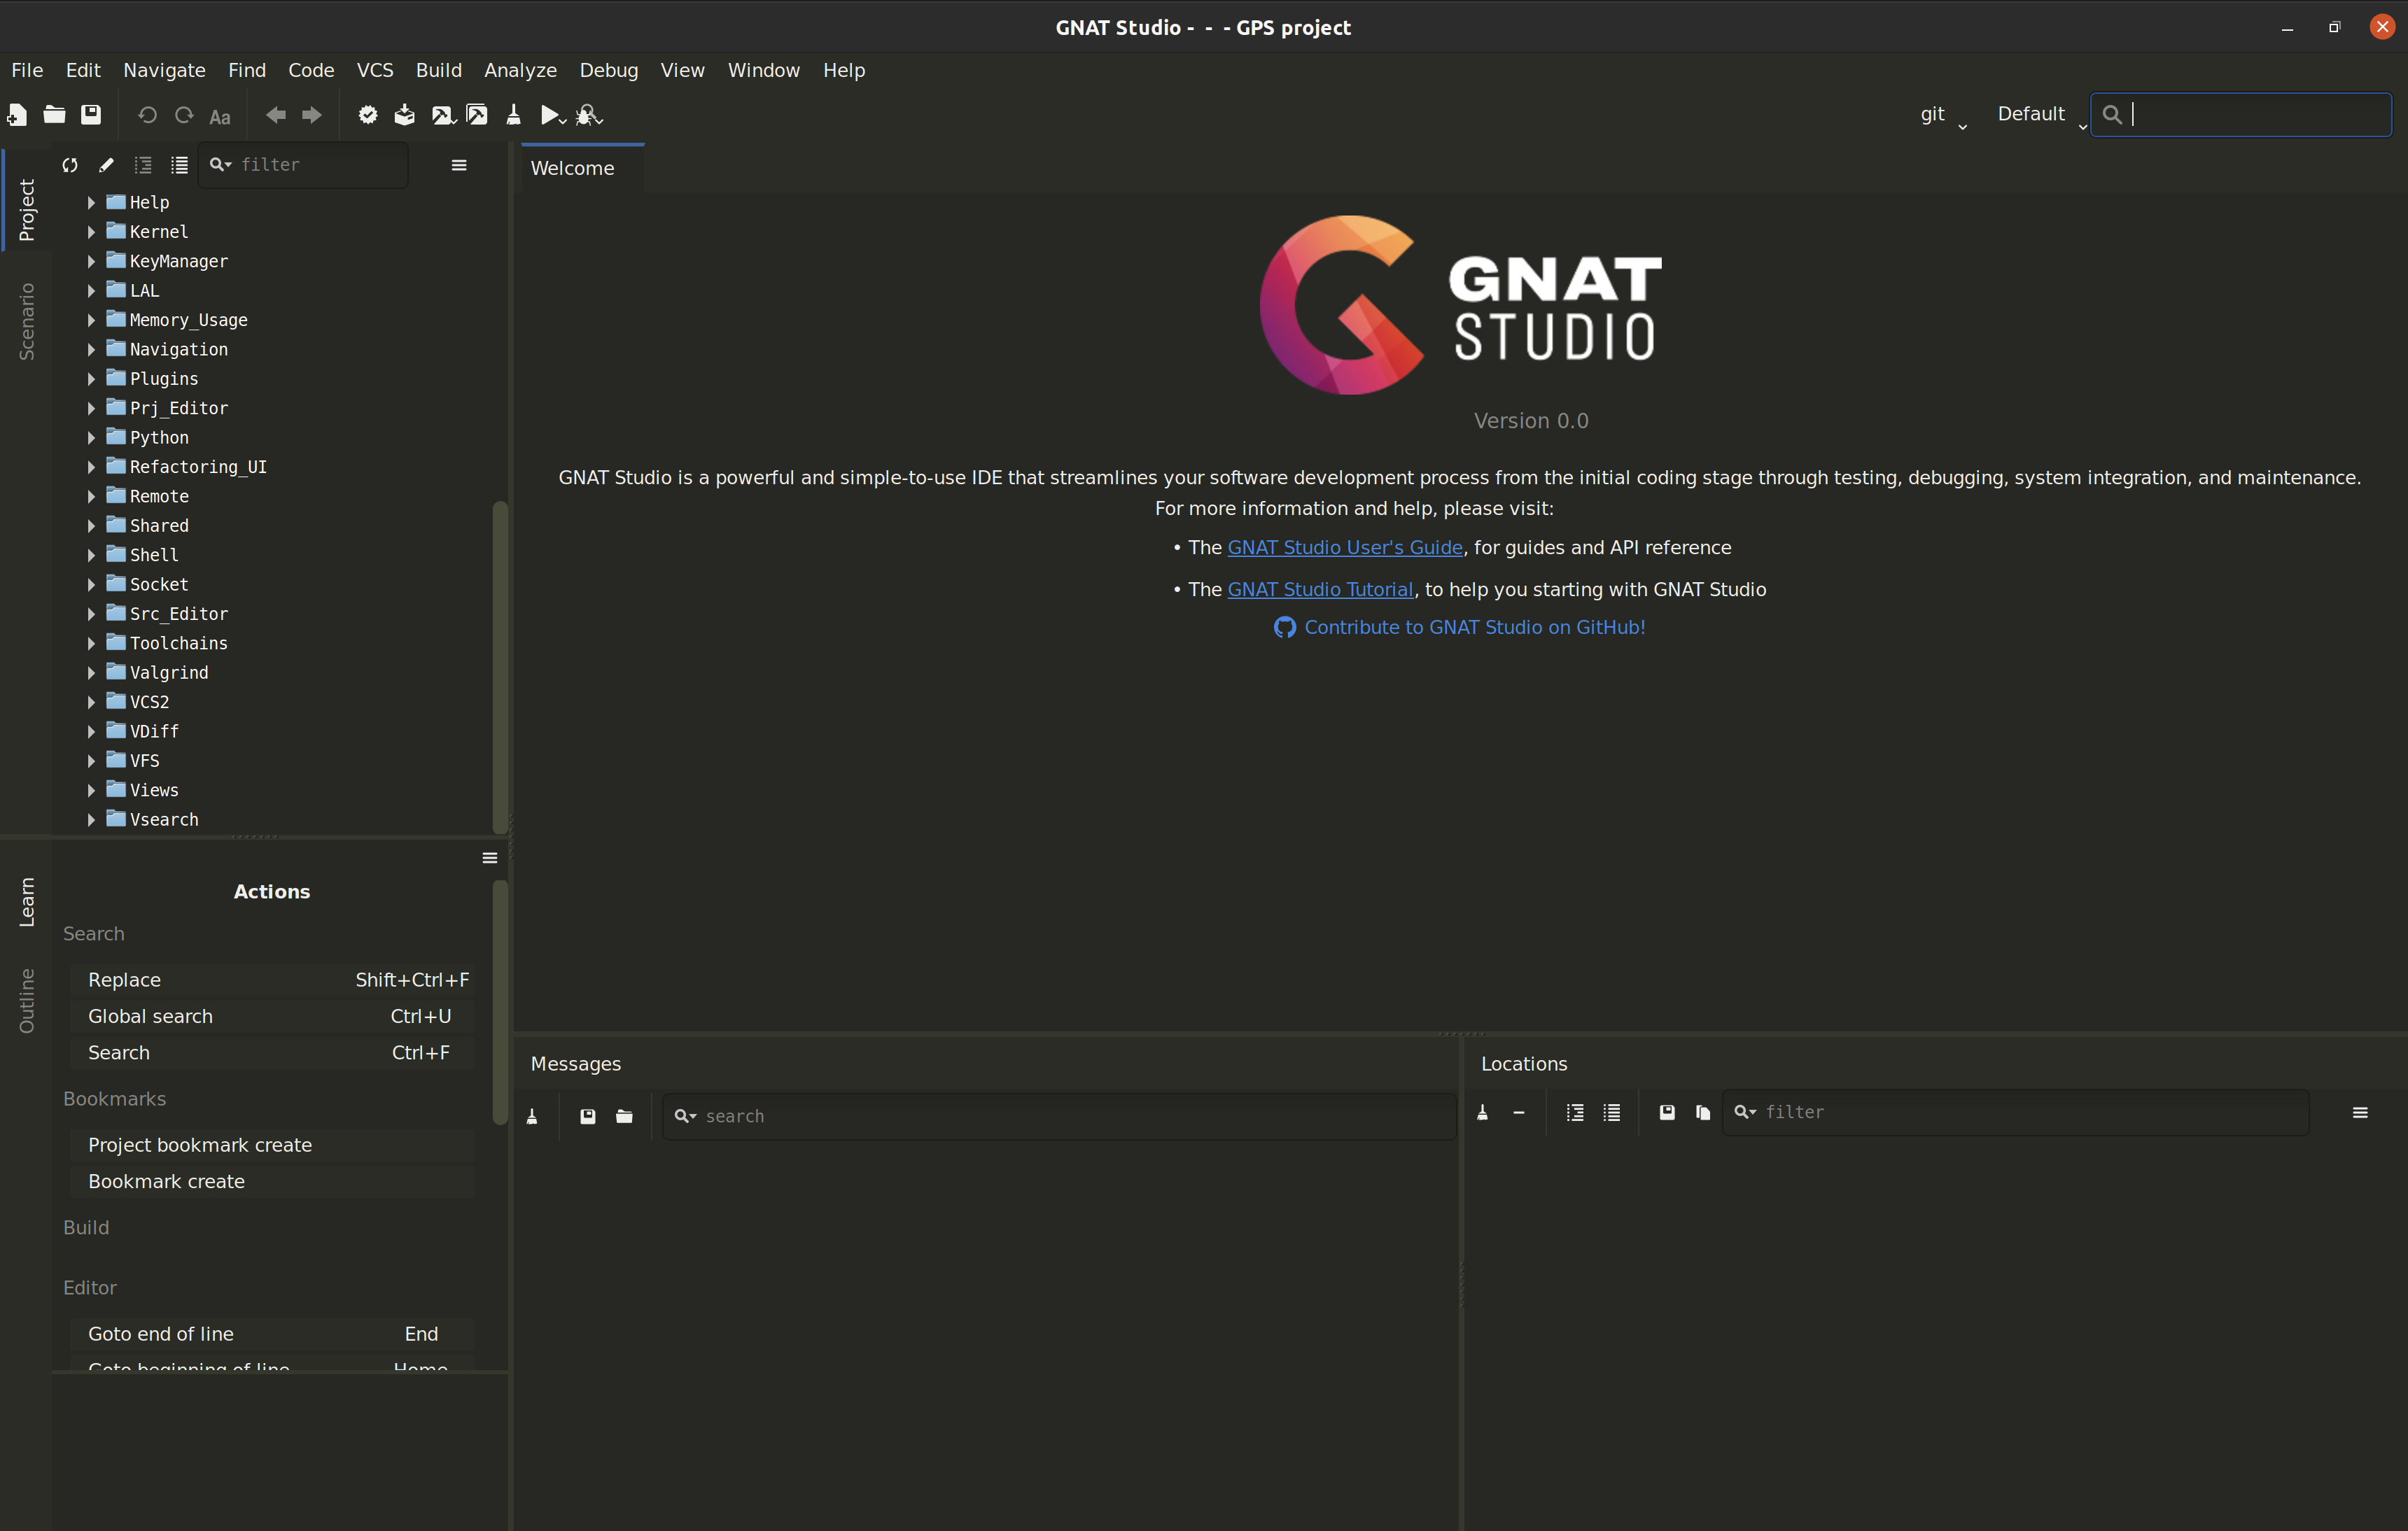Switch to the Scenario side tab
This screenshot has width=2408, height=1531.
tap(26, 320)
